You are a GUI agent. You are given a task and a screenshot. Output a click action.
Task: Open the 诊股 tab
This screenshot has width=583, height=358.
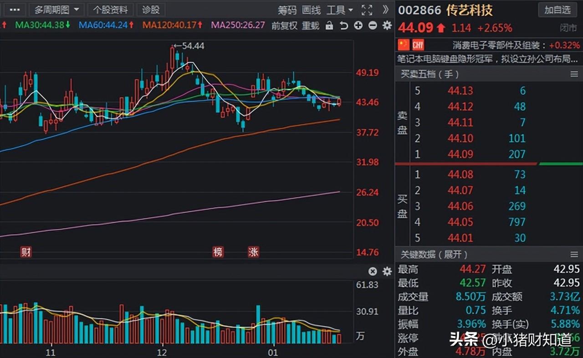[151, 10]
